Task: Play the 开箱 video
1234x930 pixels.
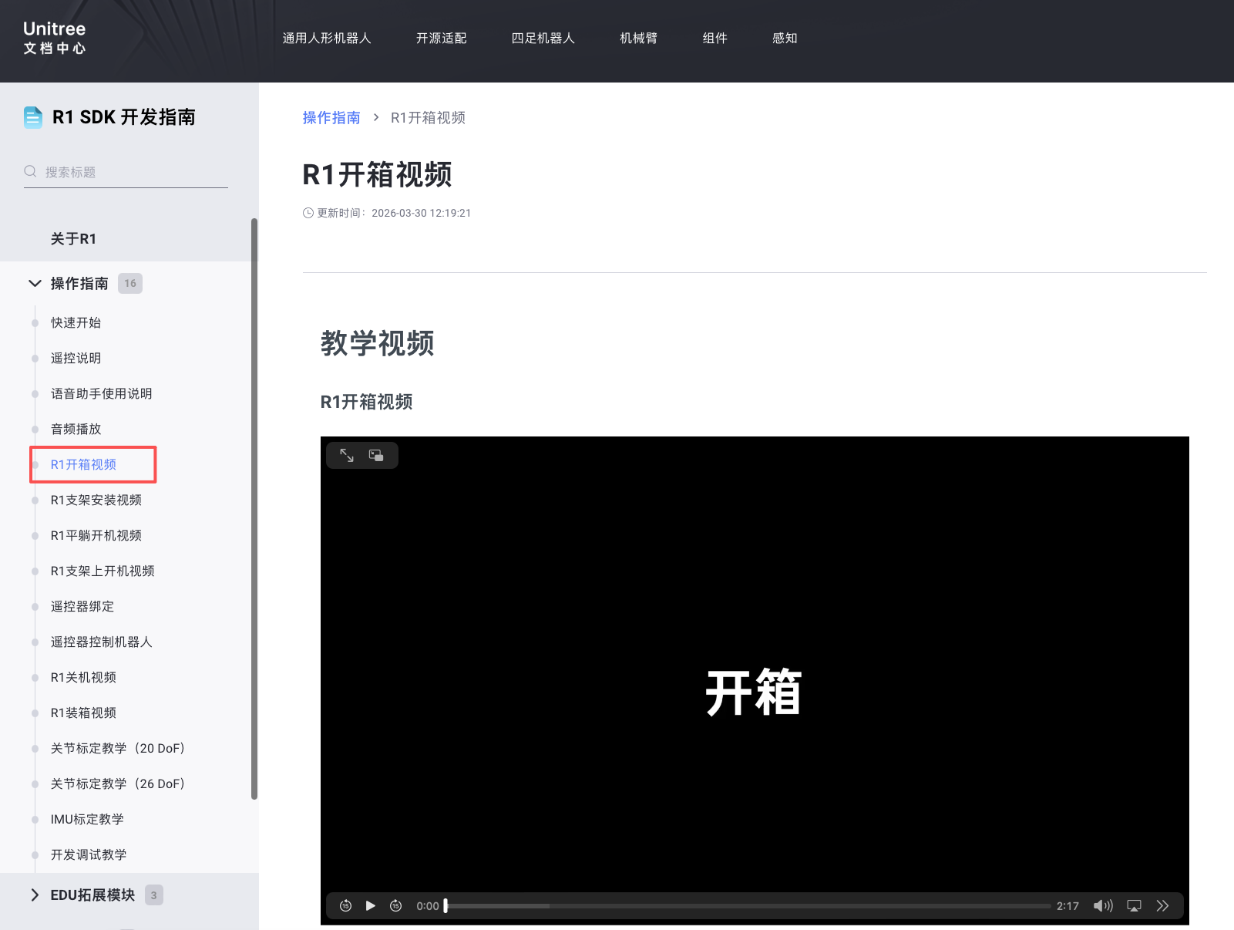Action: pyautogui.click(x=371, y=905)
